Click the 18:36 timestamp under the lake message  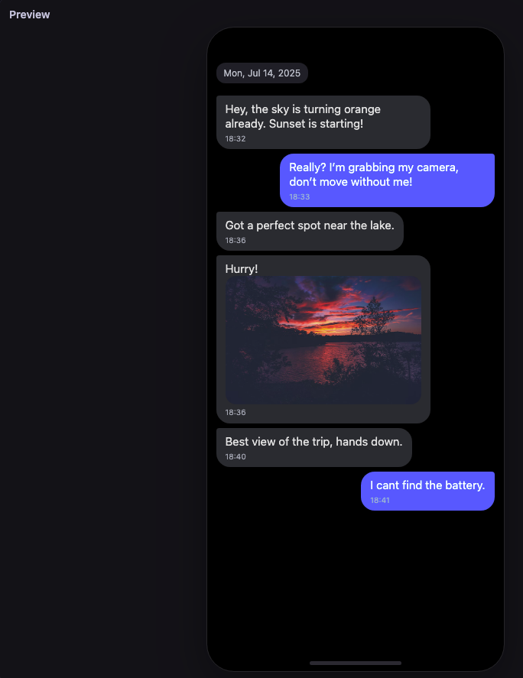click(236, 241)
